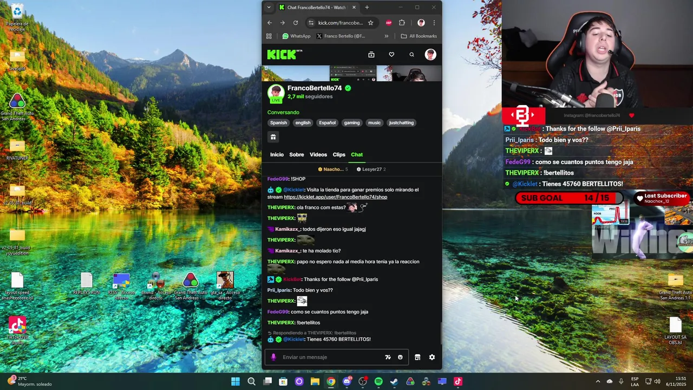
Task: Open Kick search magnifier
Action: (411, 54)
